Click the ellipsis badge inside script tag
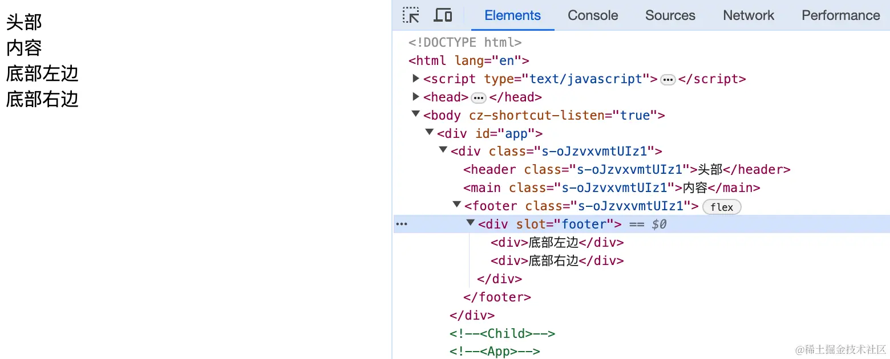The width and height of the screenshot is (890, 359). pyautogui.click(x=667, y=80)
